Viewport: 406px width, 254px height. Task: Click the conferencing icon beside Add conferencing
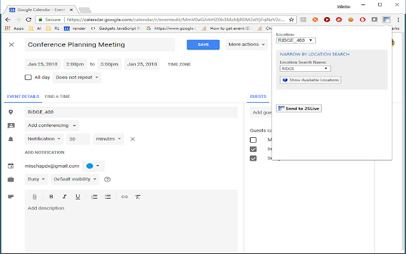pos(11,126)
